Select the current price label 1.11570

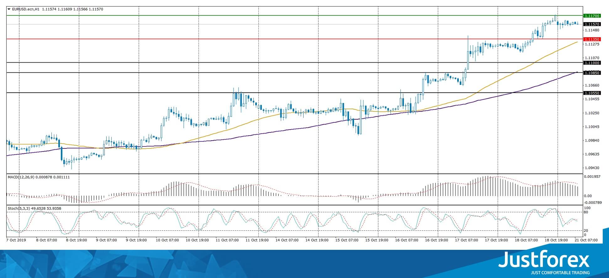tap(591, 24)
